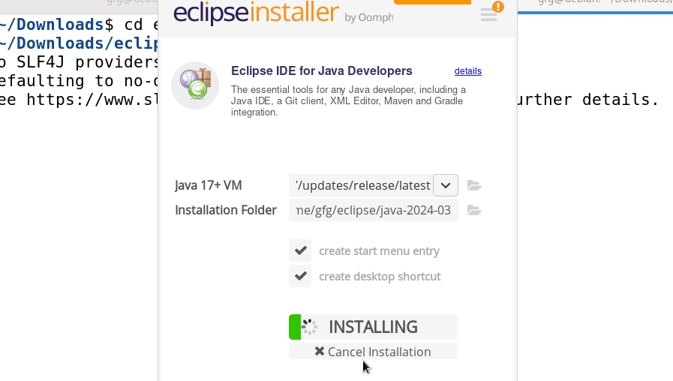The image size is (673, 381).
Task: Open the product details link
Action: coord(468,71)
